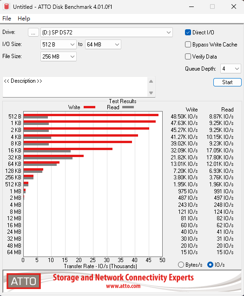The image size is (244, 296).
Task: Select the Bytes/s radio button
Action: click(x=181, y=265)
